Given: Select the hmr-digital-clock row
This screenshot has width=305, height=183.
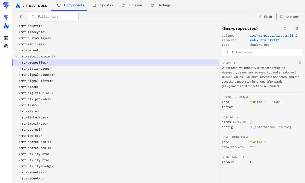Looking at the screenshot, I should (x=116, y=93).
